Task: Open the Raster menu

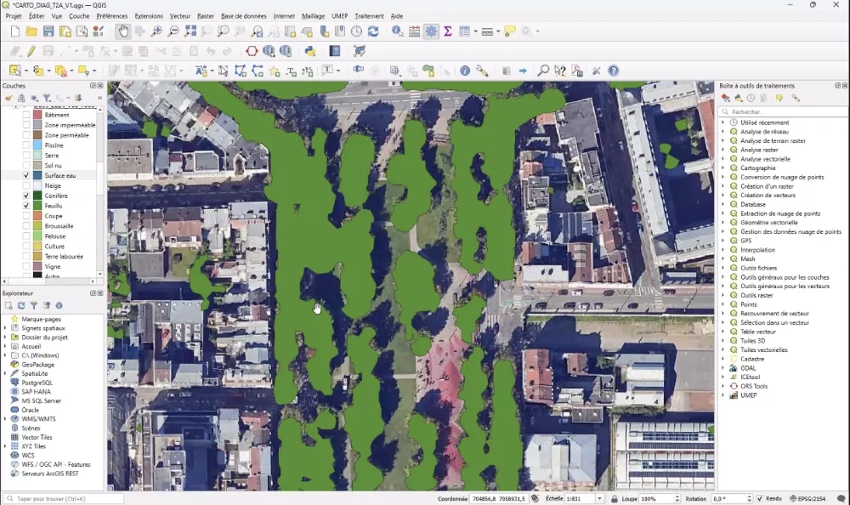Action: (206, 16)
